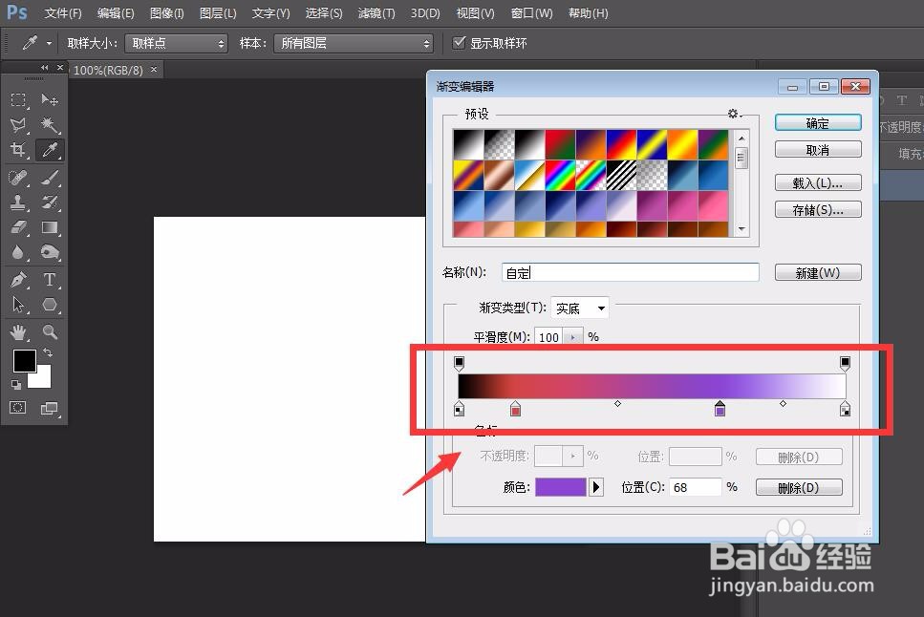Open the 滤镜(T) menu
This screenshot has height=617, width=924.
[376, 13]
